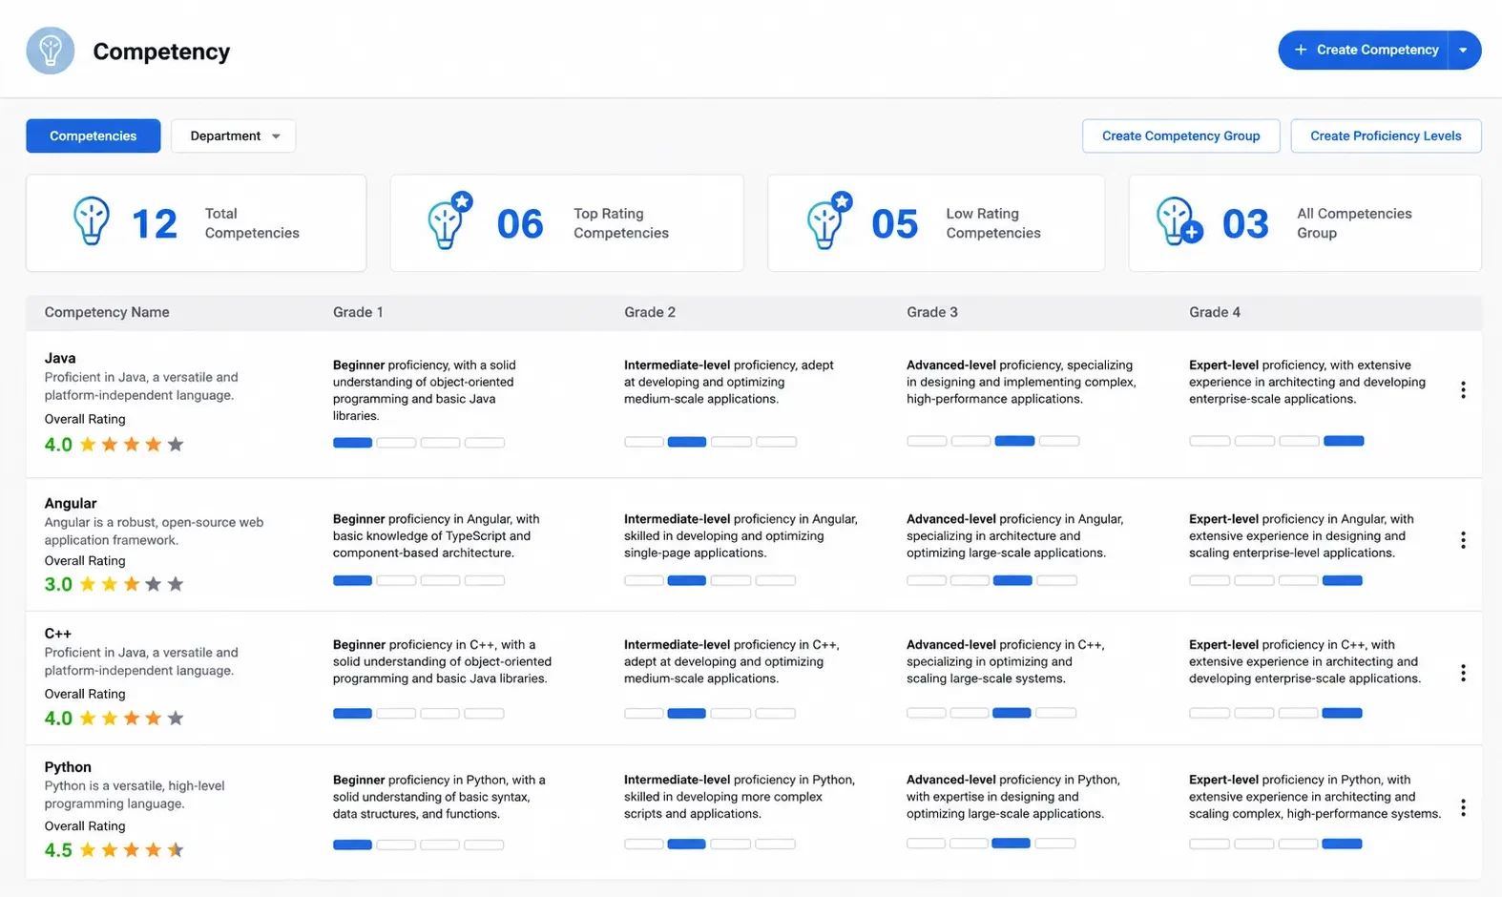This screenshot has width=1502, height=897.
Task: Select Java Grade 1 proficiency bar segment
Action: (x=352, y=443)
